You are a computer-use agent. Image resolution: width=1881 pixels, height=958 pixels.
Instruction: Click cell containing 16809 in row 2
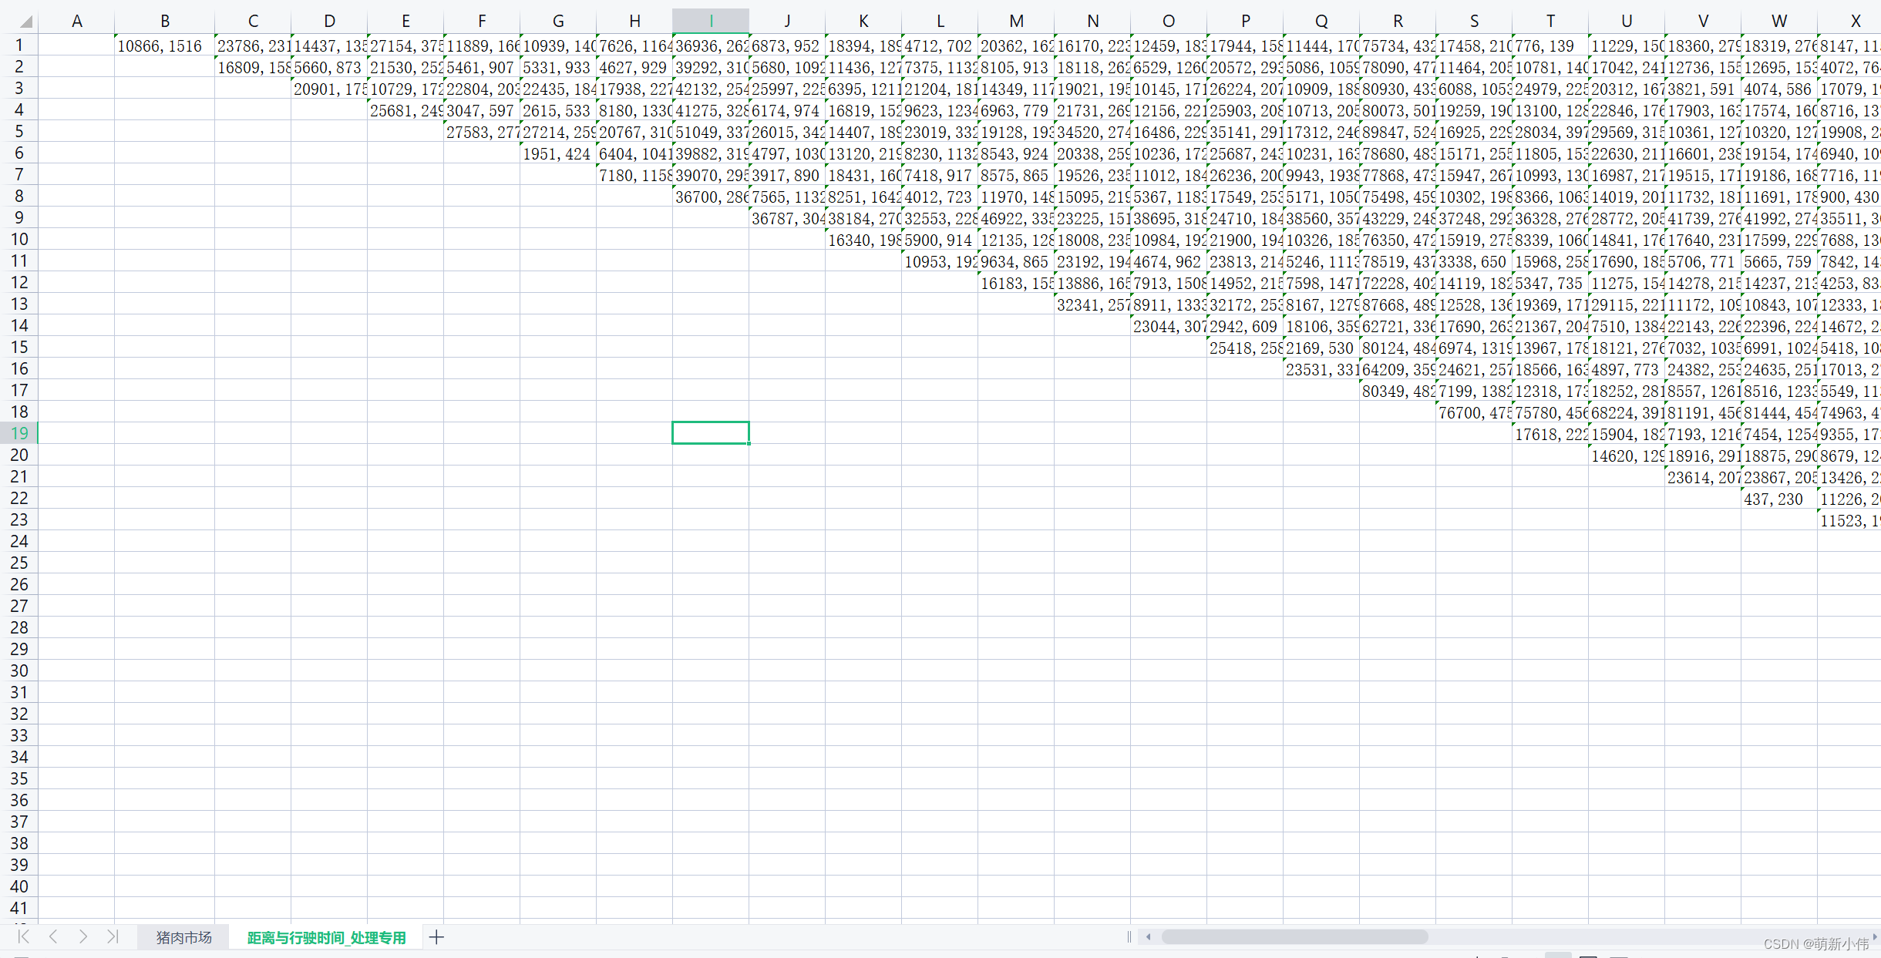(253, 67)
